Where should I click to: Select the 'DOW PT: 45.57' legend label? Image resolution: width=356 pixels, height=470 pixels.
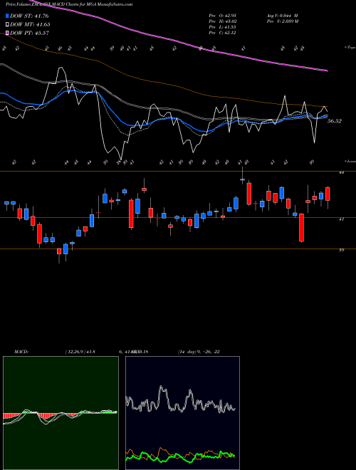(29, 33)
